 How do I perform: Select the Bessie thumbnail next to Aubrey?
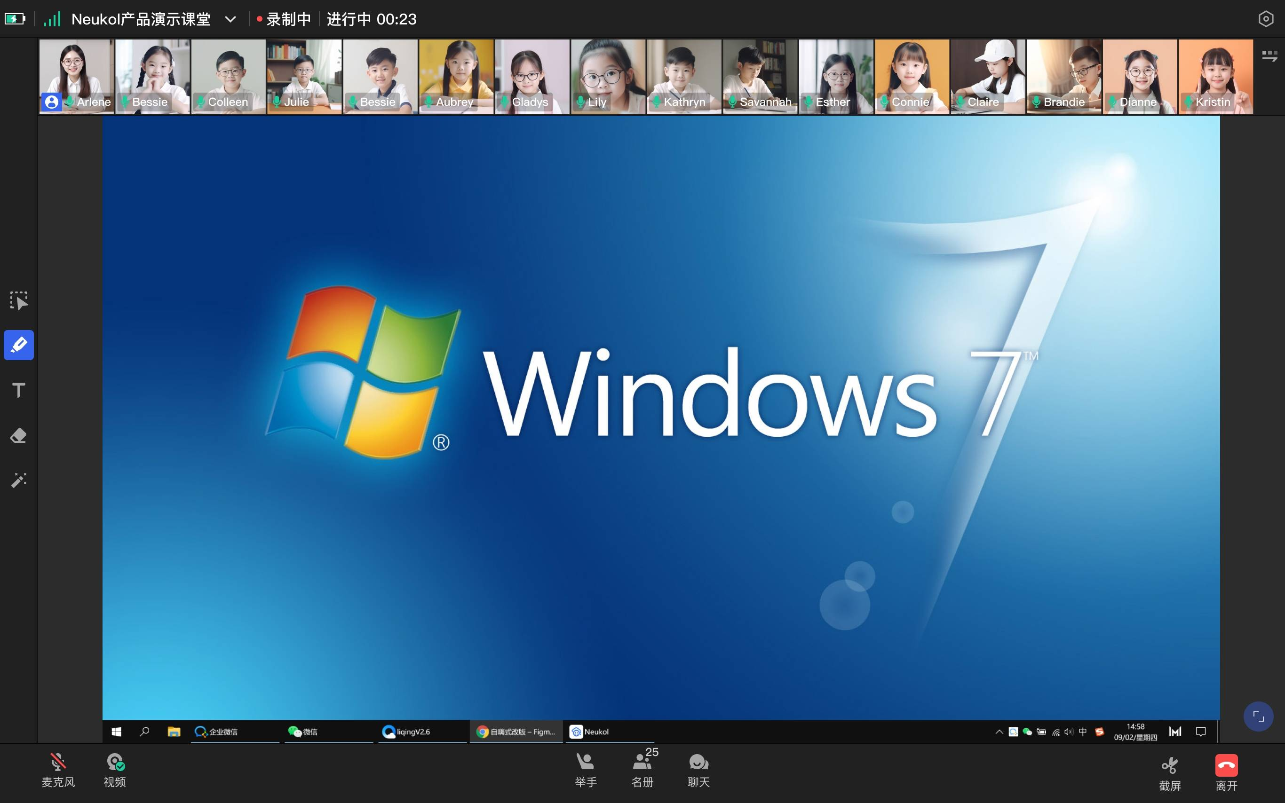click(x=381, y=77)
